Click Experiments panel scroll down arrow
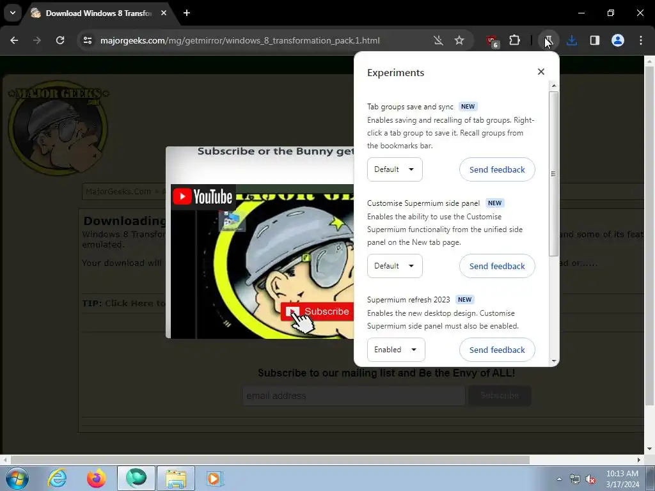 554,361
